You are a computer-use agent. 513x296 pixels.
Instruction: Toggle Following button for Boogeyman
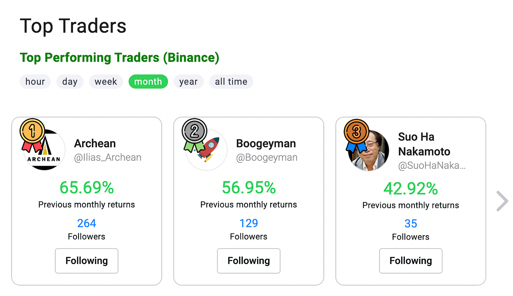(x=248, y=261)
